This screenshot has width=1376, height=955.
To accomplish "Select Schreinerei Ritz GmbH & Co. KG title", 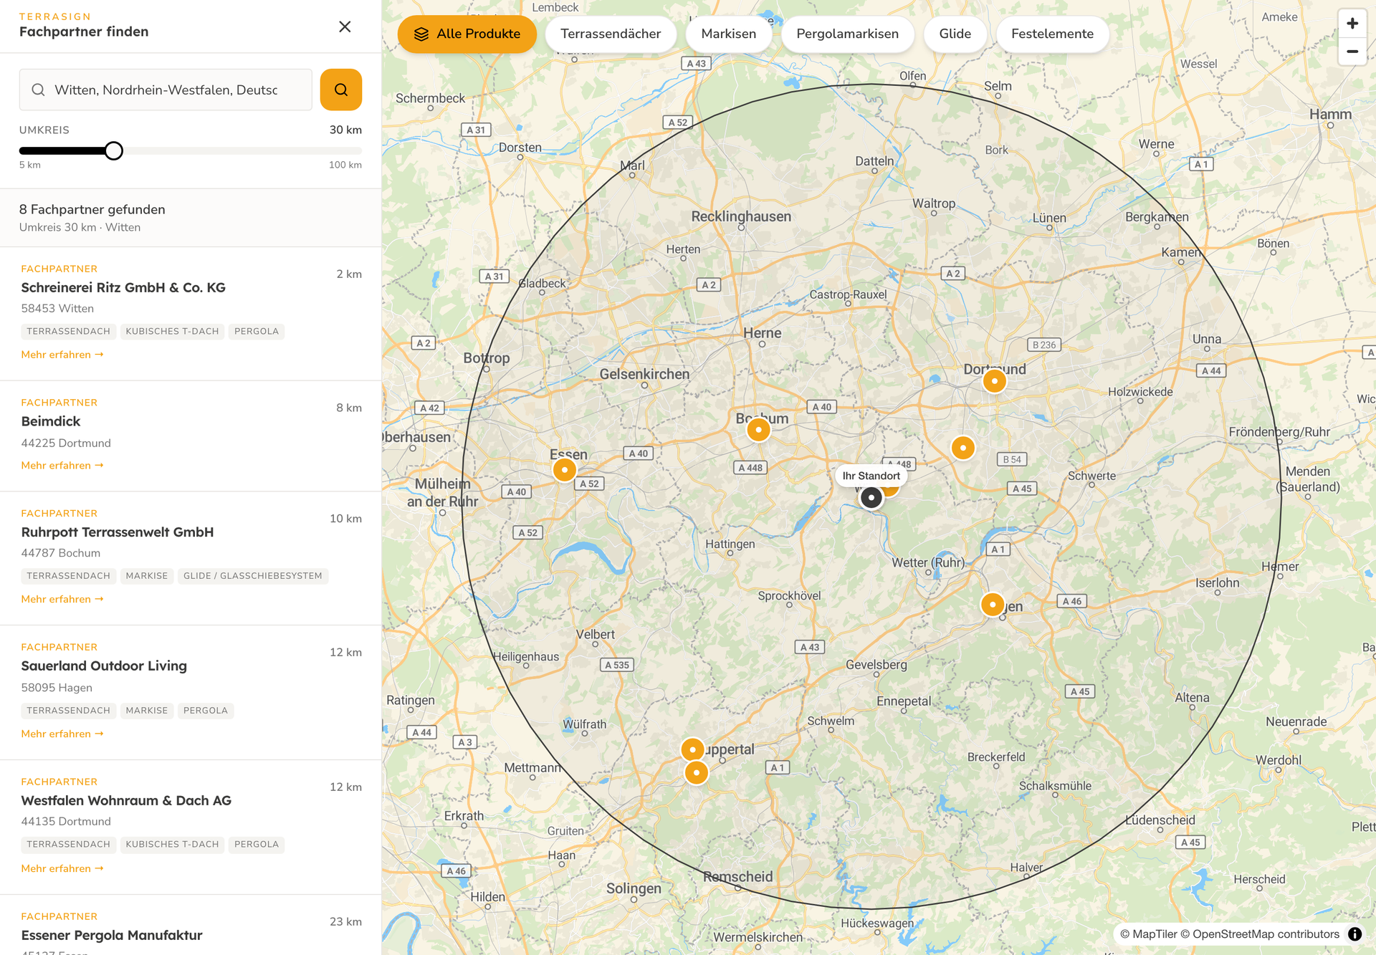I will (x=123, y=287).
